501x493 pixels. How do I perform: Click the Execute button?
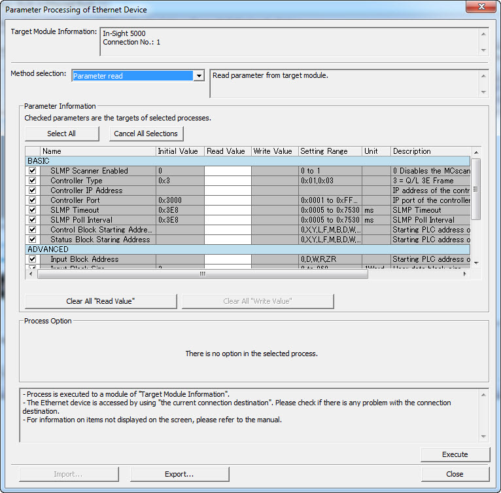pyautogui.click(x=455, y=454)
